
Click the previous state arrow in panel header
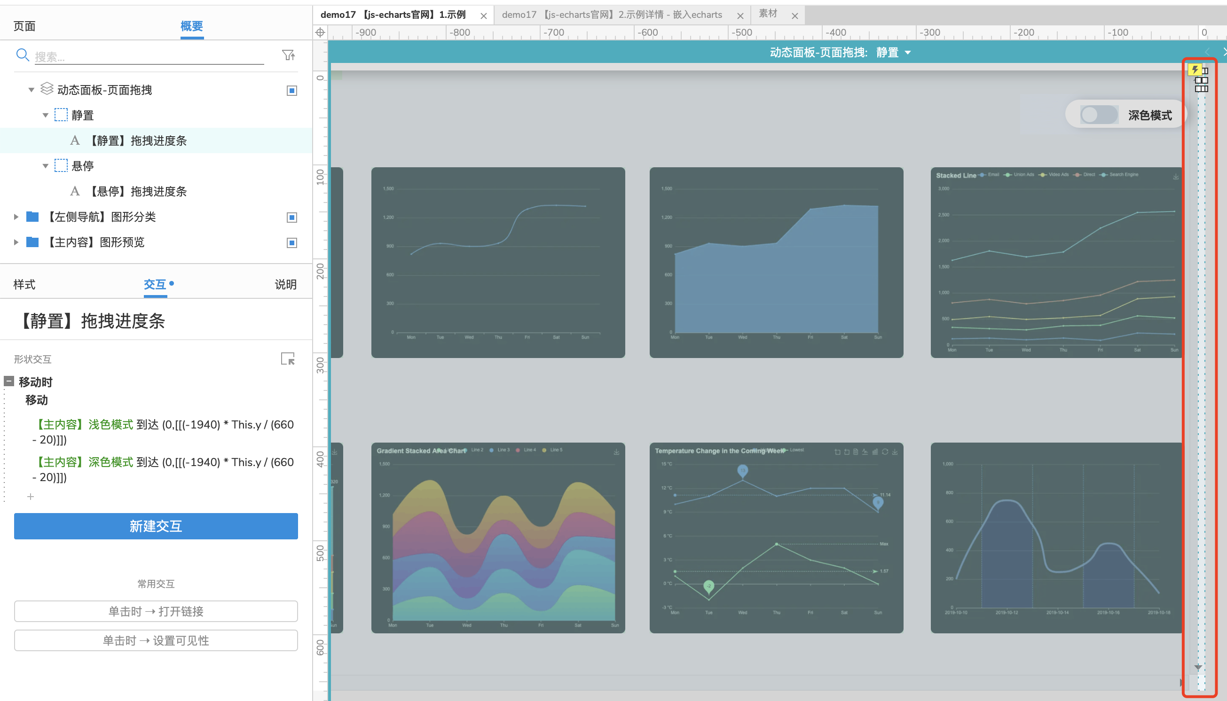tap(1207, 52)
